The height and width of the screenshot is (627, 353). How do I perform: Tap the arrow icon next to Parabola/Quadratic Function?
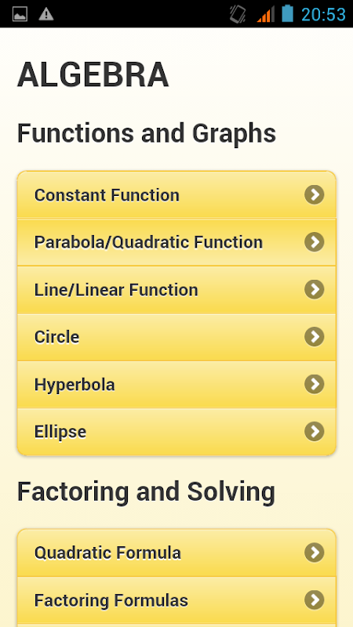click(315, 242)
